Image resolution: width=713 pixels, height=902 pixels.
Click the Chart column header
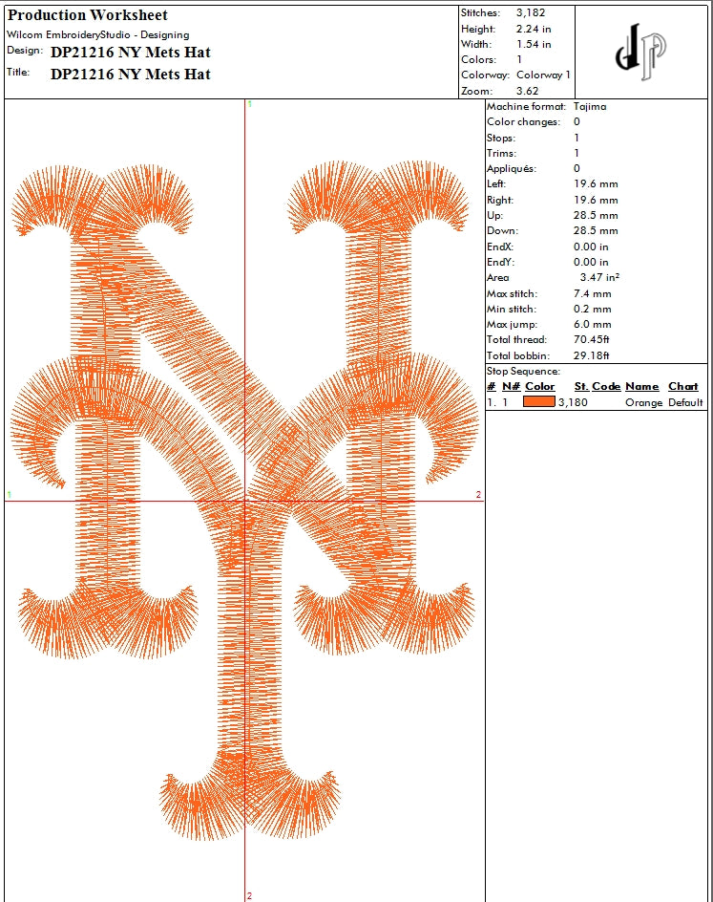[683, 387]
